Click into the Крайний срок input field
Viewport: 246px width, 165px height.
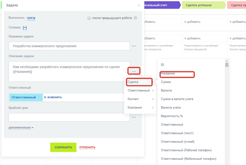tap(69, 117)
